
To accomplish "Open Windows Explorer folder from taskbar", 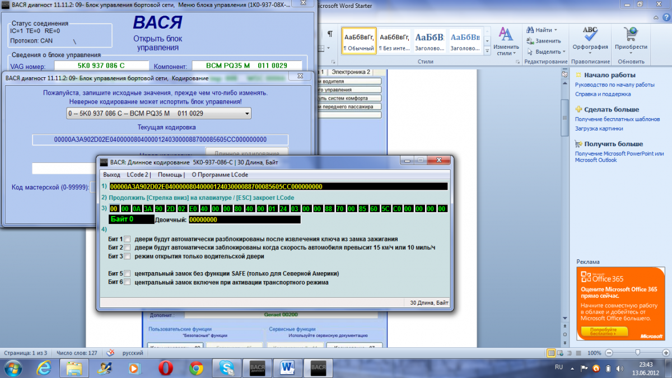I will (x=74, y=368).
